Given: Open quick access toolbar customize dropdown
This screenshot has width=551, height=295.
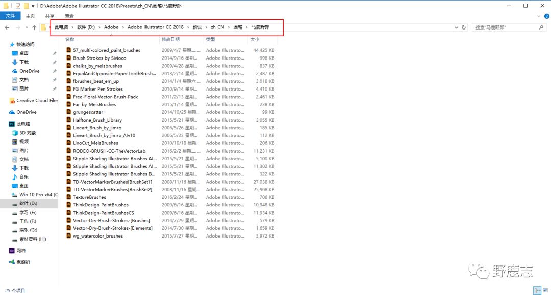Looking at the screenshot, I should point(33,6).
